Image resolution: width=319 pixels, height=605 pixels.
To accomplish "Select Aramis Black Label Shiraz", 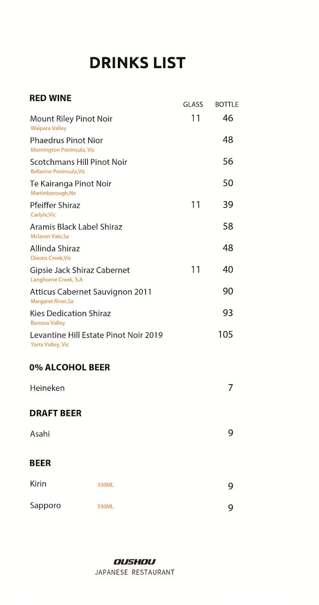I will (x=76, y=227).
